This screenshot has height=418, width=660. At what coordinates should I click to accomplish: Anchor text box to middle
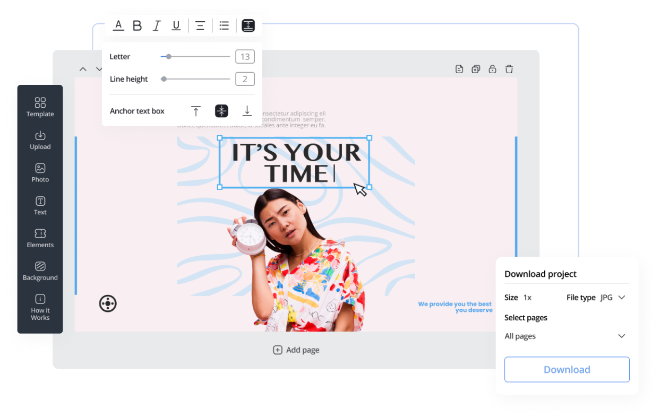(x=221, y=111)
